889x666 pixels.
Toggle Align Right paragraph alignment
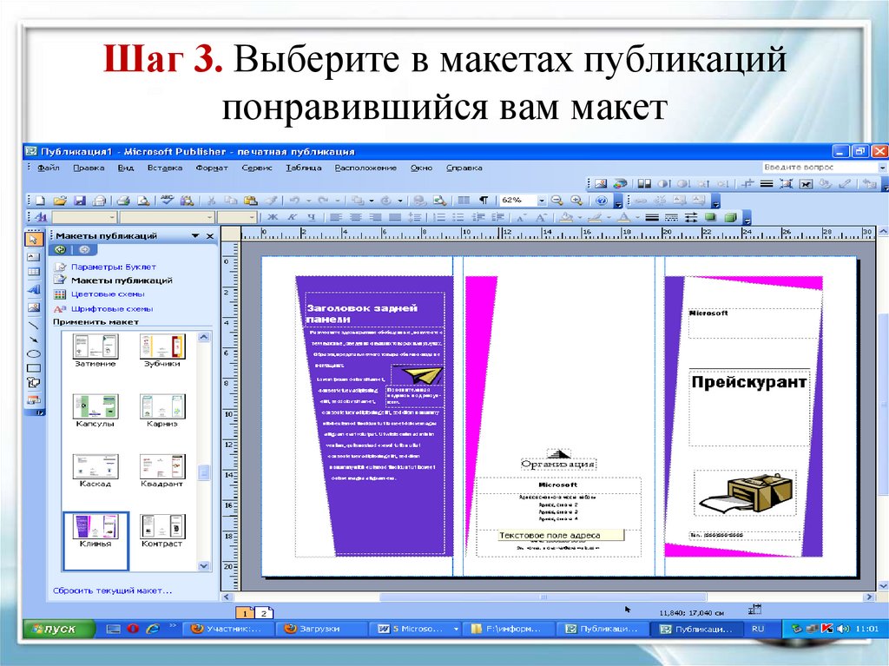click(x=375, y=217)
